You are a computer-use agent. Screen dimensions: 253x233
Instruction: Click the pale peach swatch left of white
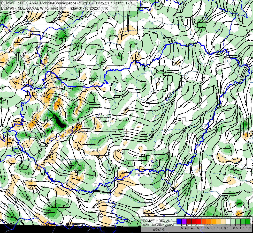pos(223,221)
